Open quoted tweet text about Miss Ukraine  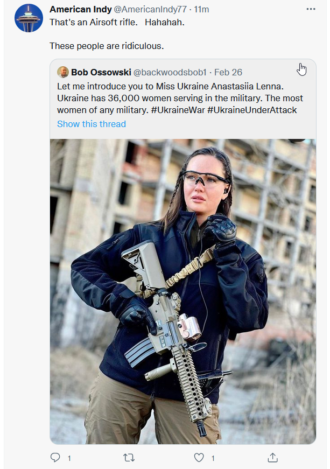pyautogui.click(x=180, y=98)
